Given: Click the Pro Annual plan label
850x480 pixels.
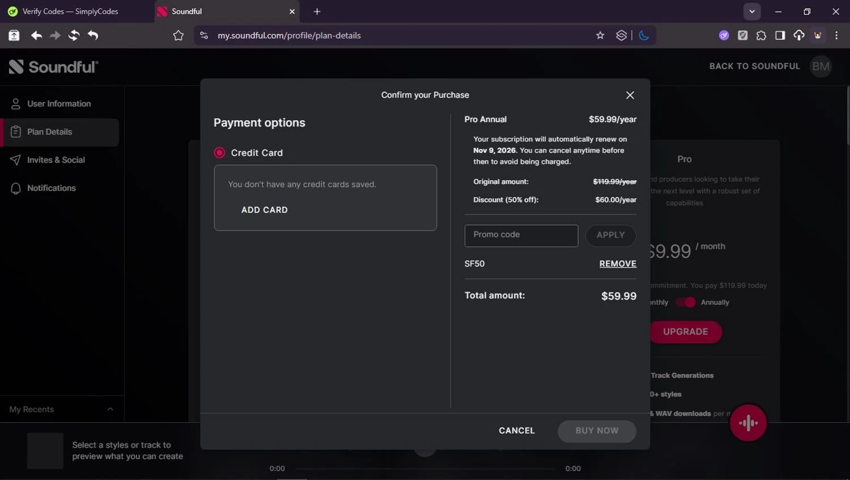Looking at the screenshot, I should click(x=486, y=120).
